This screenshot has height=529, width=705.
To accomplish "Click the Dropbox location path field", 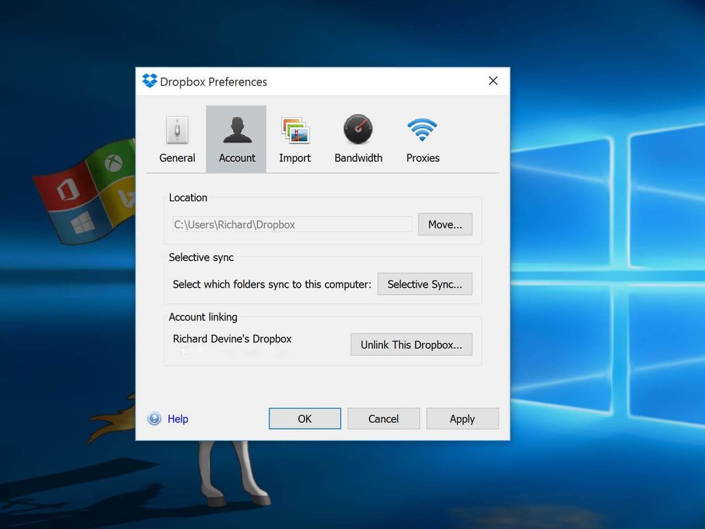I will (291, 224).
